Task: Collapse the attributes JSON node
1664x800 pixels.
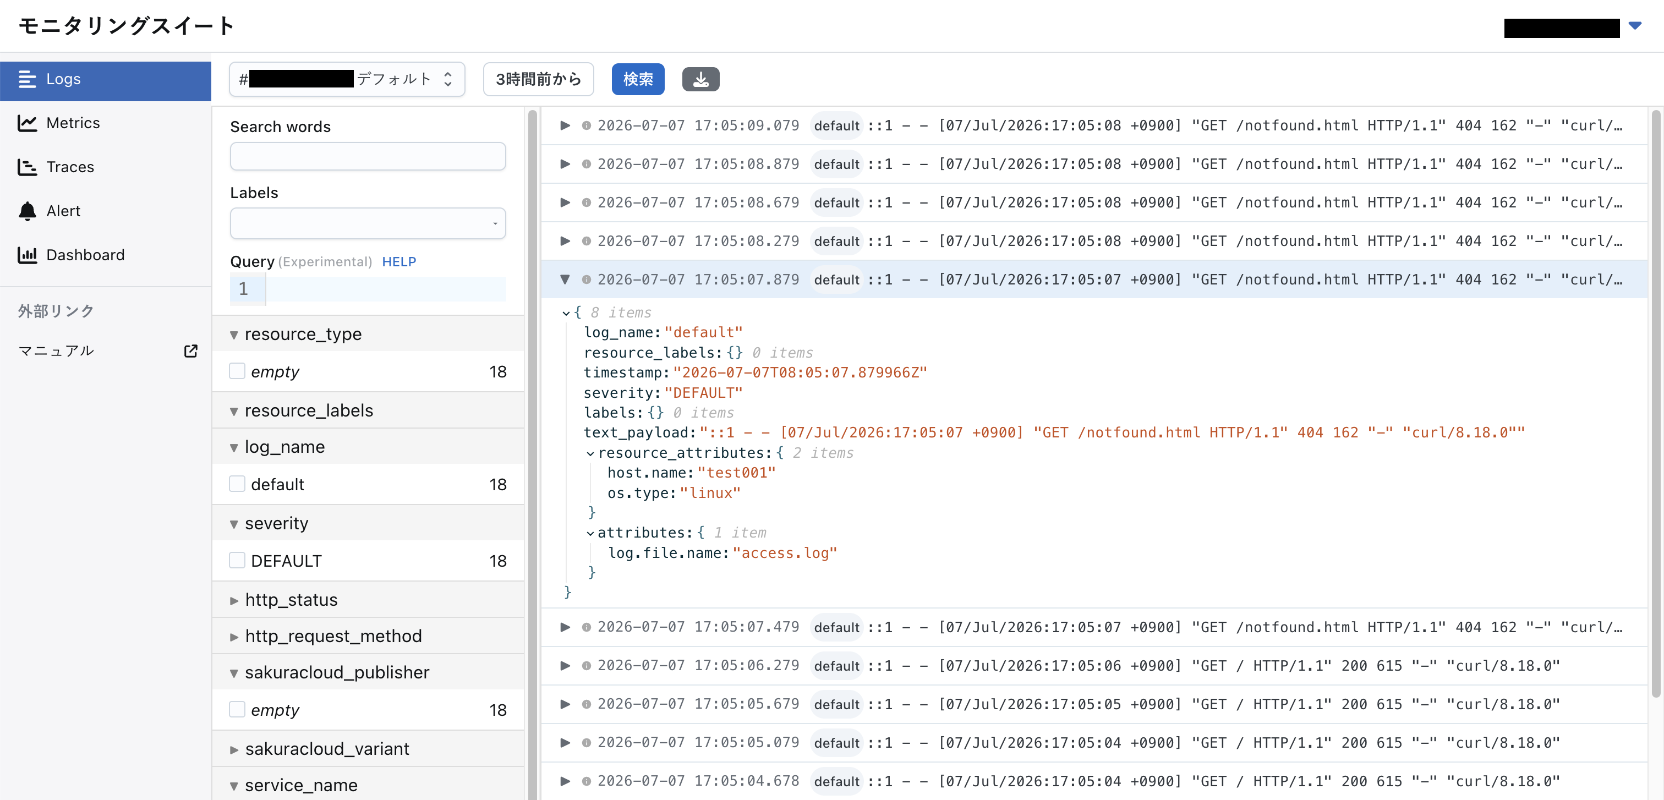Action: point(590,533)
